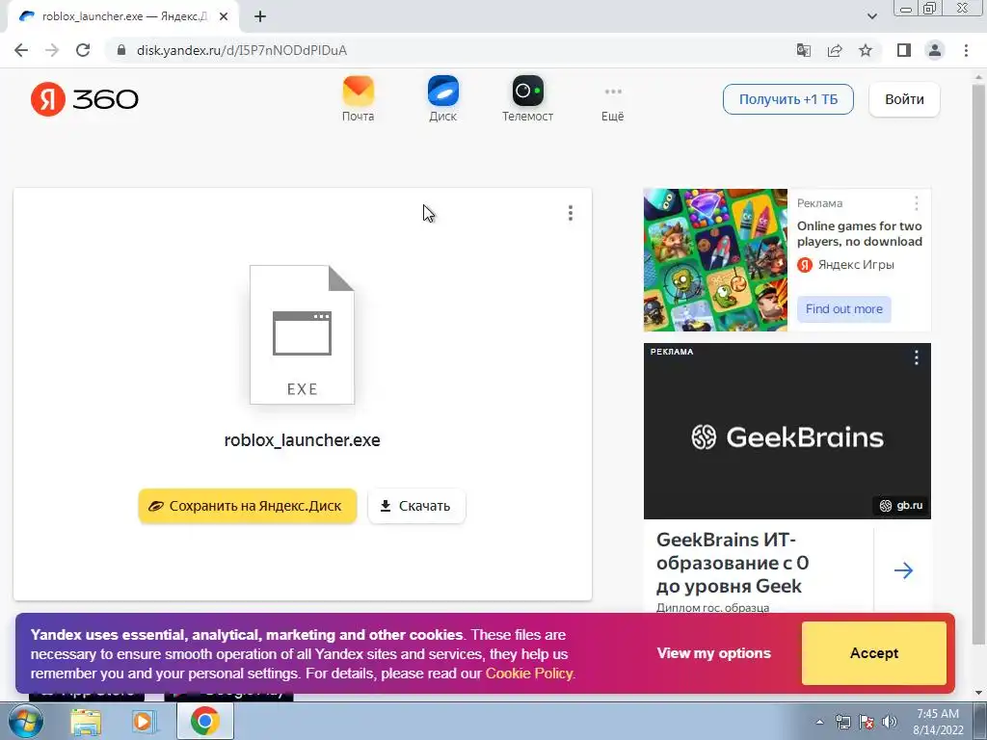Click Online games for two players headline
987x740 pixels.
pyautogui.click(x=859, y=233)
